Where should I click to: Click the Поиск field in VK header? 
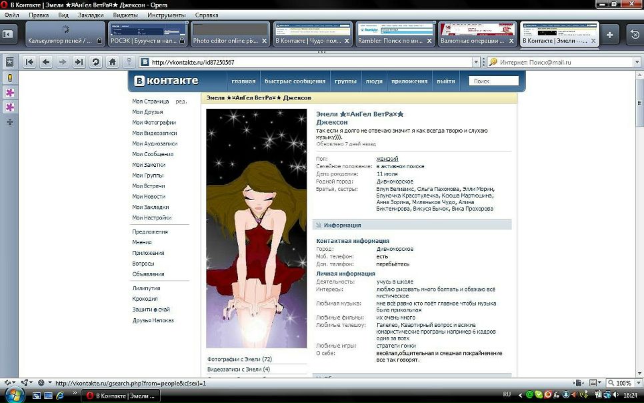[x=493, y=81]
